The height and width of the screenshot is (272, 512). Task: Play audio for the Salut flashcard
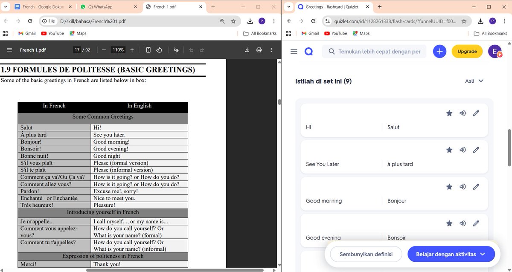pyautogui.click(x=463, y=113)
